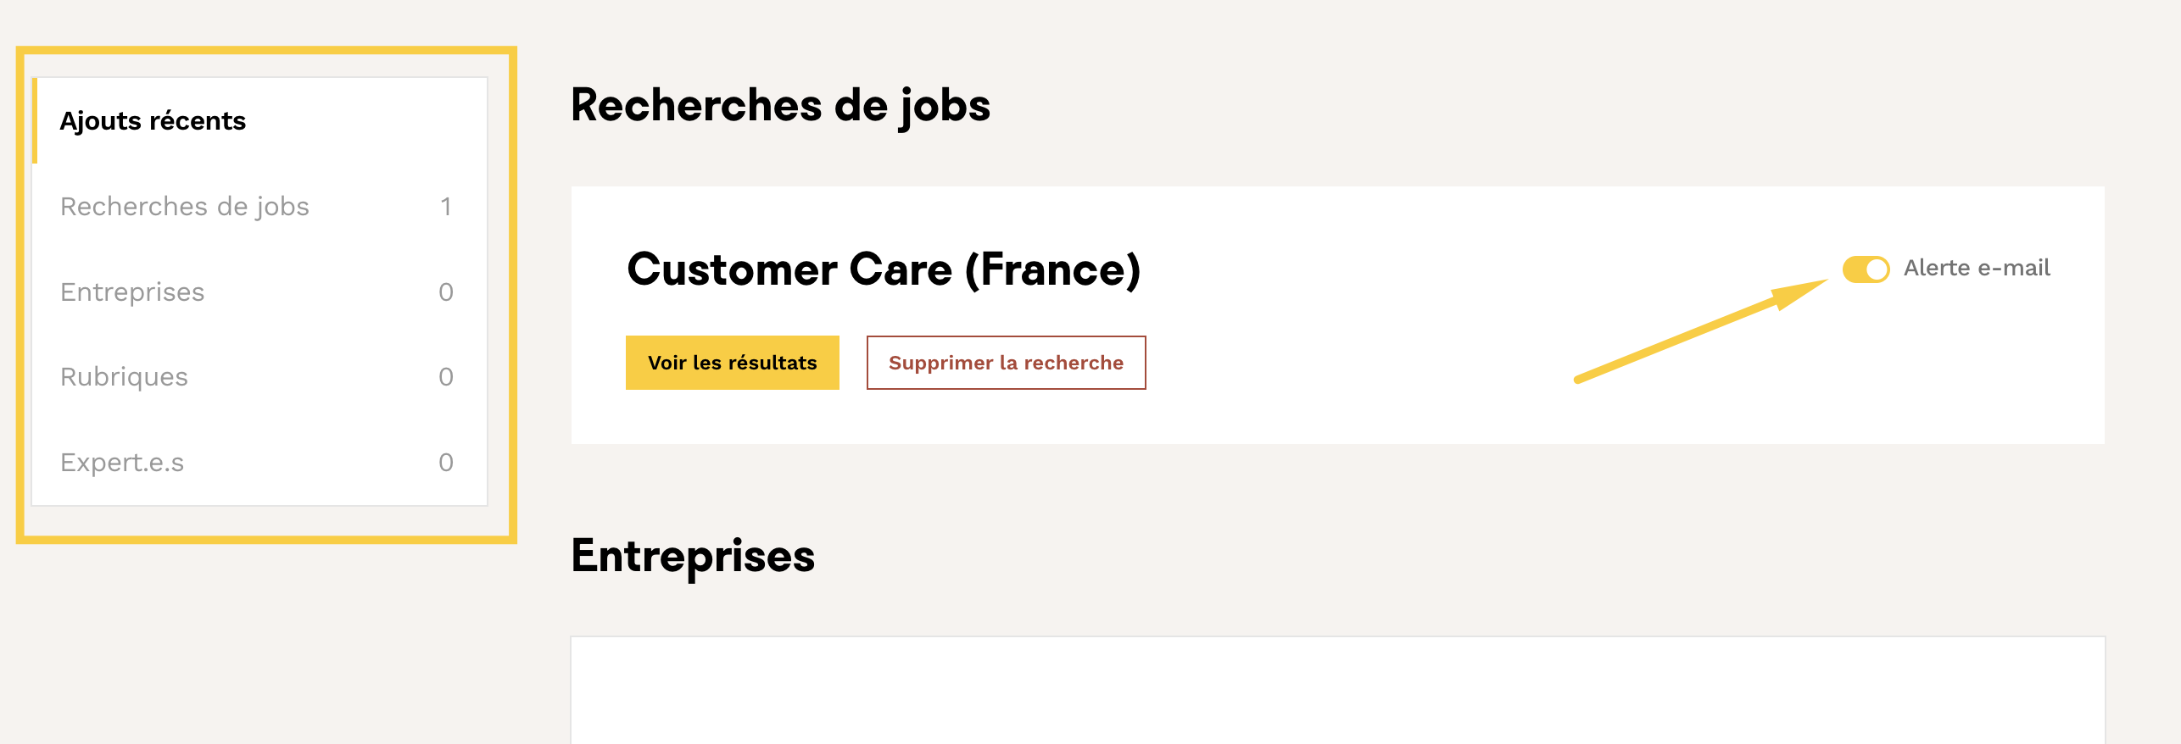
Task: Click the empty card under Entreprises heading
Action: pyautogui.click(x=1337, y=690)
